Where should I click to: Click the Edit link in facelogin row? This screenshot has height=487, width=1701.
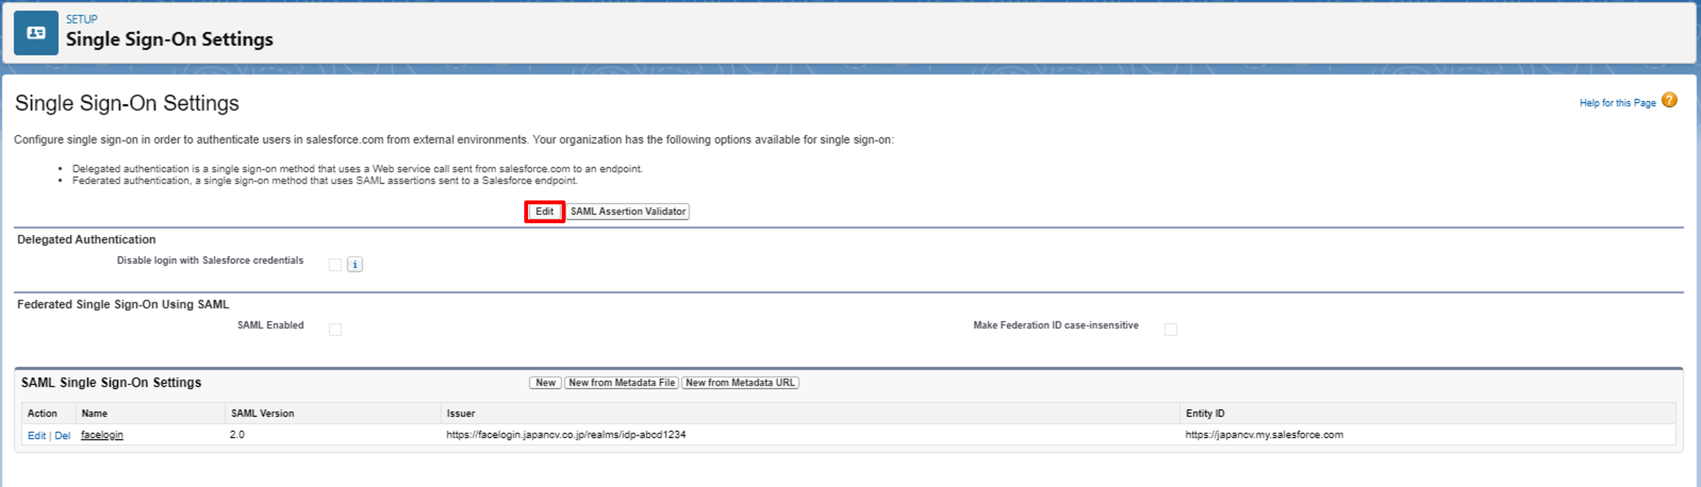coord(36,436)
